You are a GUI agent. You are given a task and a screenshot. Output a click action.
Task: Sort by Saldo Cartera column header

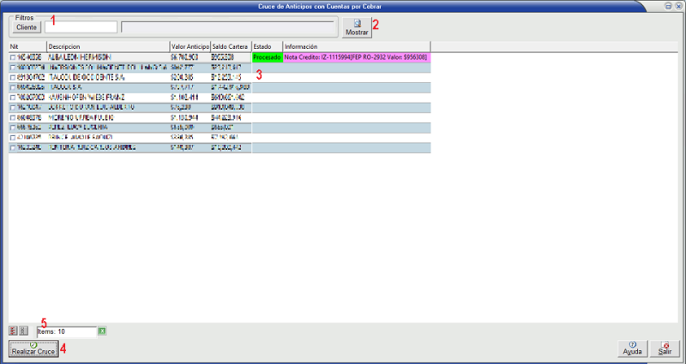(x=229, y=46)
